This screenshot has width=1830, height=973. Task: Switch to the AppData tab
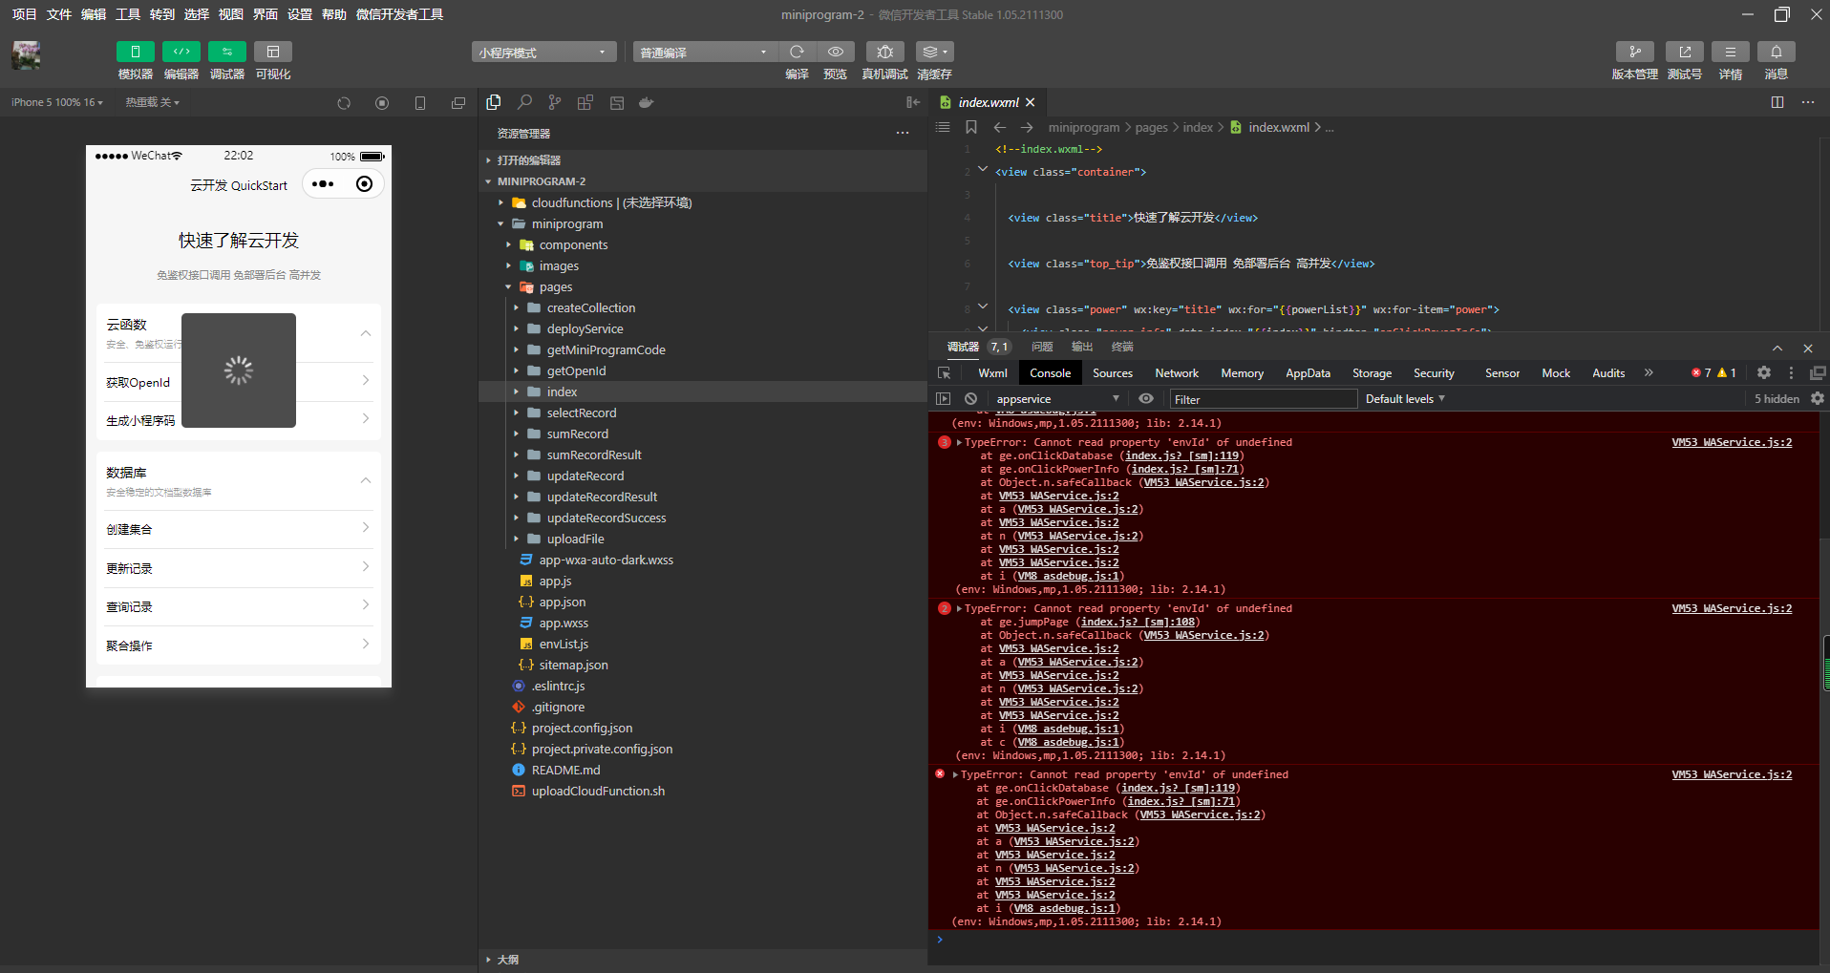[1308, 373]
